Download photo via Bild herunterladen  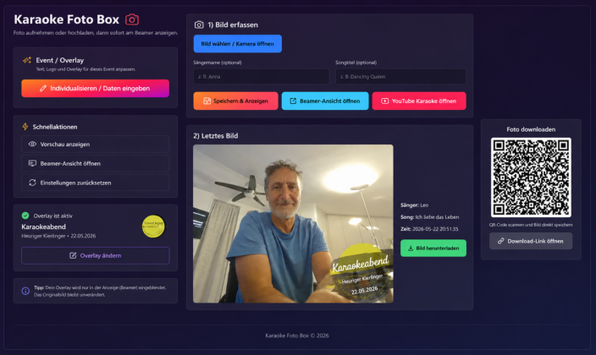point(433,248)
